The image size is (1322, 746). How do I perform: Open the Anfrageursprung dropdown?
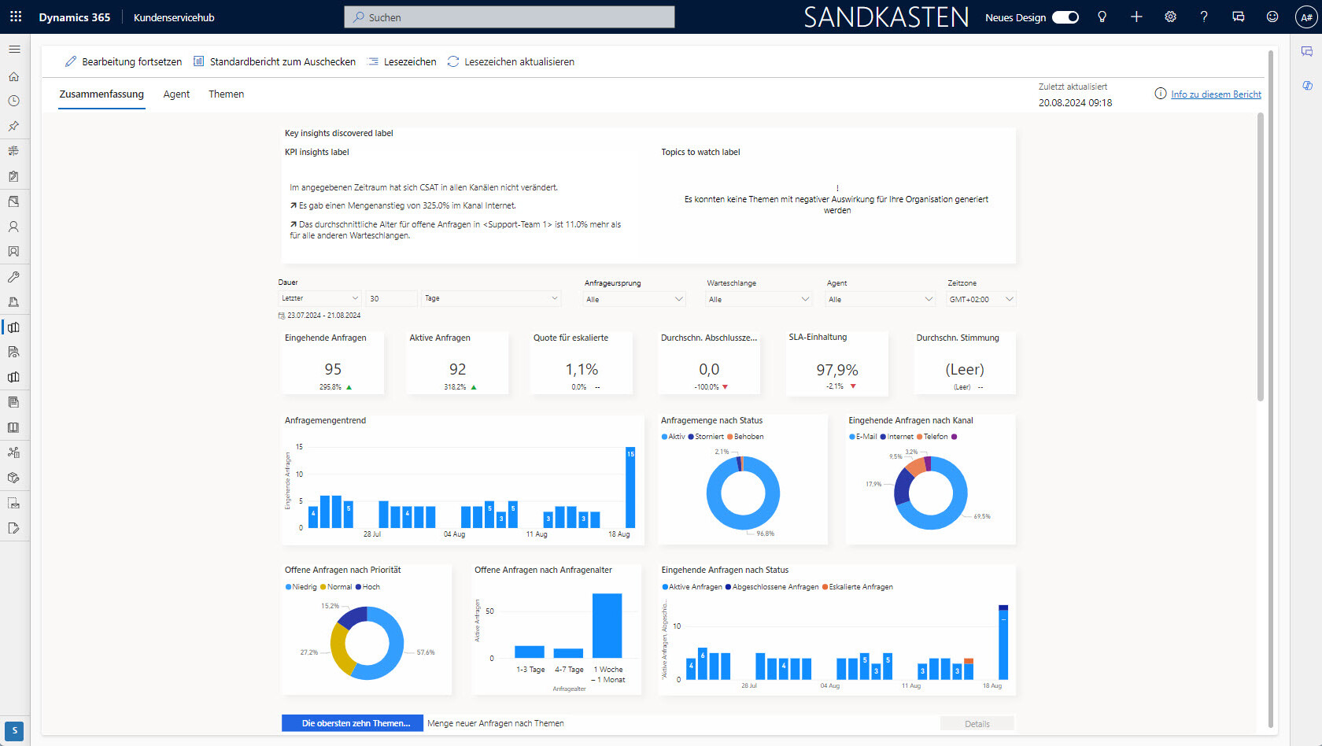coord(634,299)
